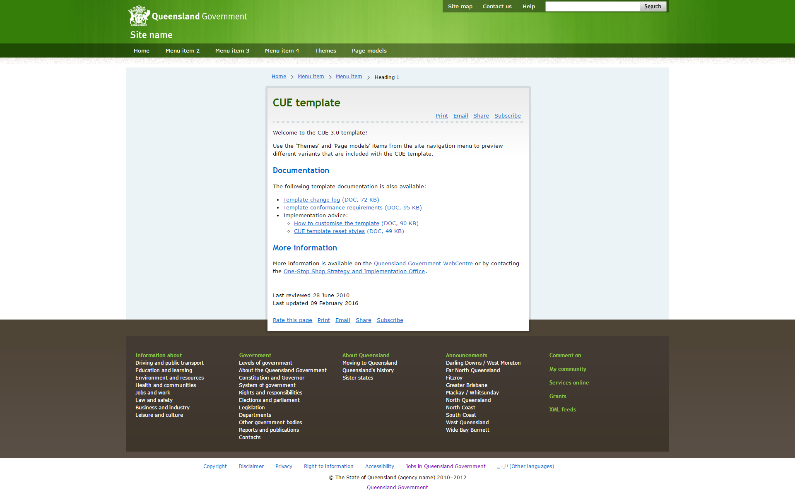Open the Themes navigation menu
The image size is (795, 500).
pos(325,51)
